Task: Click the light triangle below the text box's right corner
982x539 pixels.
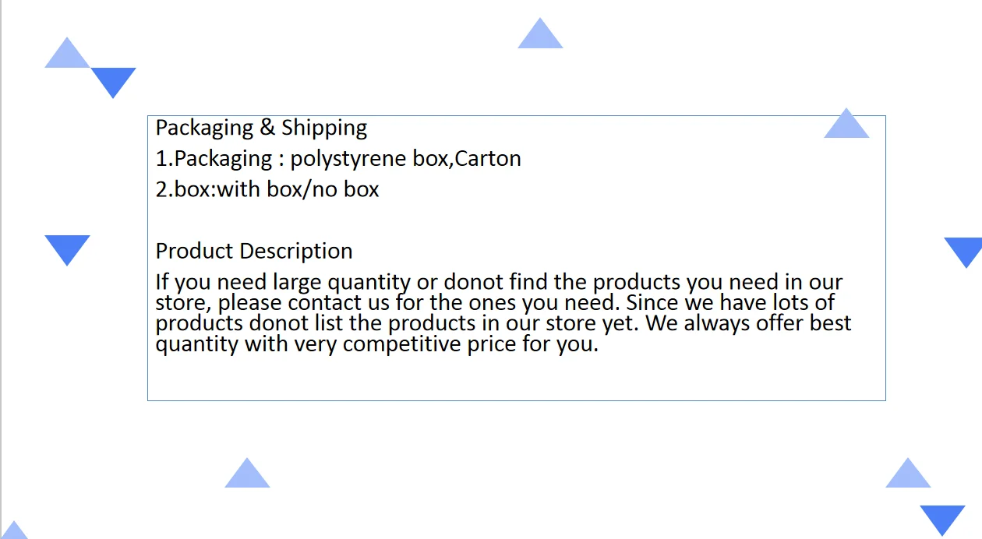Action: coord(908,476)
